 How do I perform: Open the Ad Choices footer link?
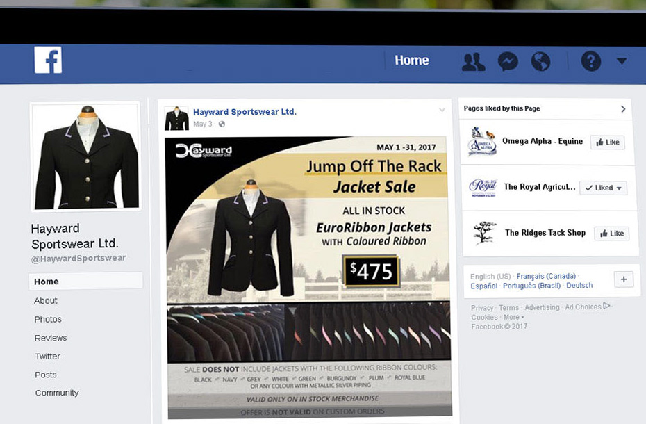[587, 307]
